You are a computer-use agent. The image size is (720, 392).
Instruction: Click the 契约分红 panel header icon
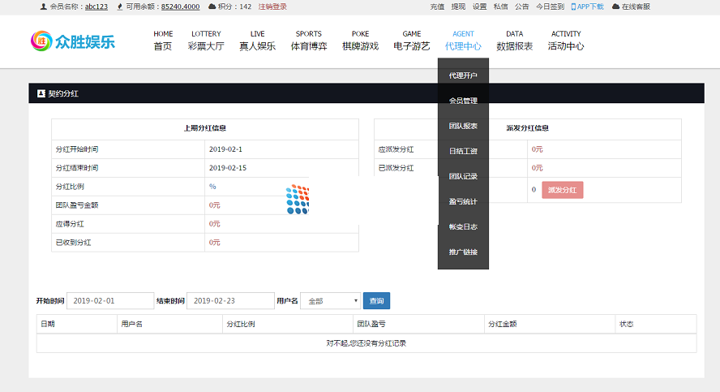[x=41, y=93]
